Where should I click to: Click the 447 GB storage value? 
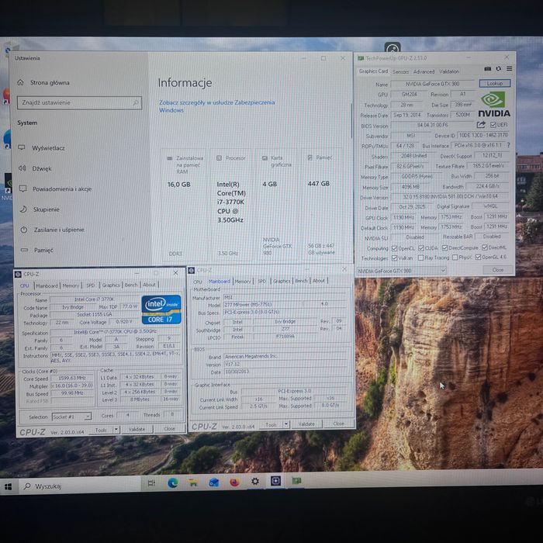[x=319, y=184]
